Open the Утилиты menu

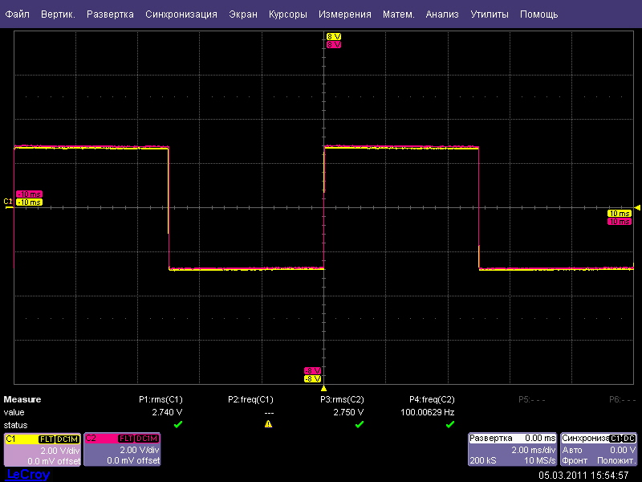pos(489,14)
